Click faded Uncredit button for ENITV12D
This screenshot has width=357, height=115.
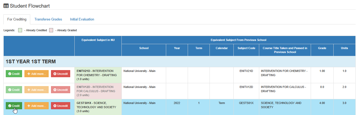click(x=60, y=90)
